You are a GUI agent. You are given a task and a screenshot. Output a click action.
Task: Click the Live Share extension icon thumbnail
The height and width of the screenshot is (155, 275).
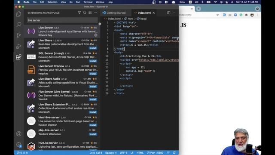pyautogui.click(x=31, y=44)
